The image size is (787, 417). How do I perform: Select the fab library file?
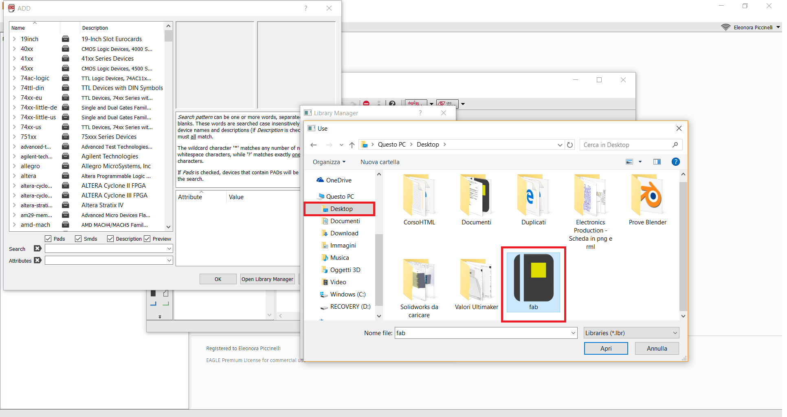[x=533, y=282]
